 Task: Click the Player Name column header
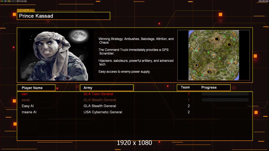point(36,88)
